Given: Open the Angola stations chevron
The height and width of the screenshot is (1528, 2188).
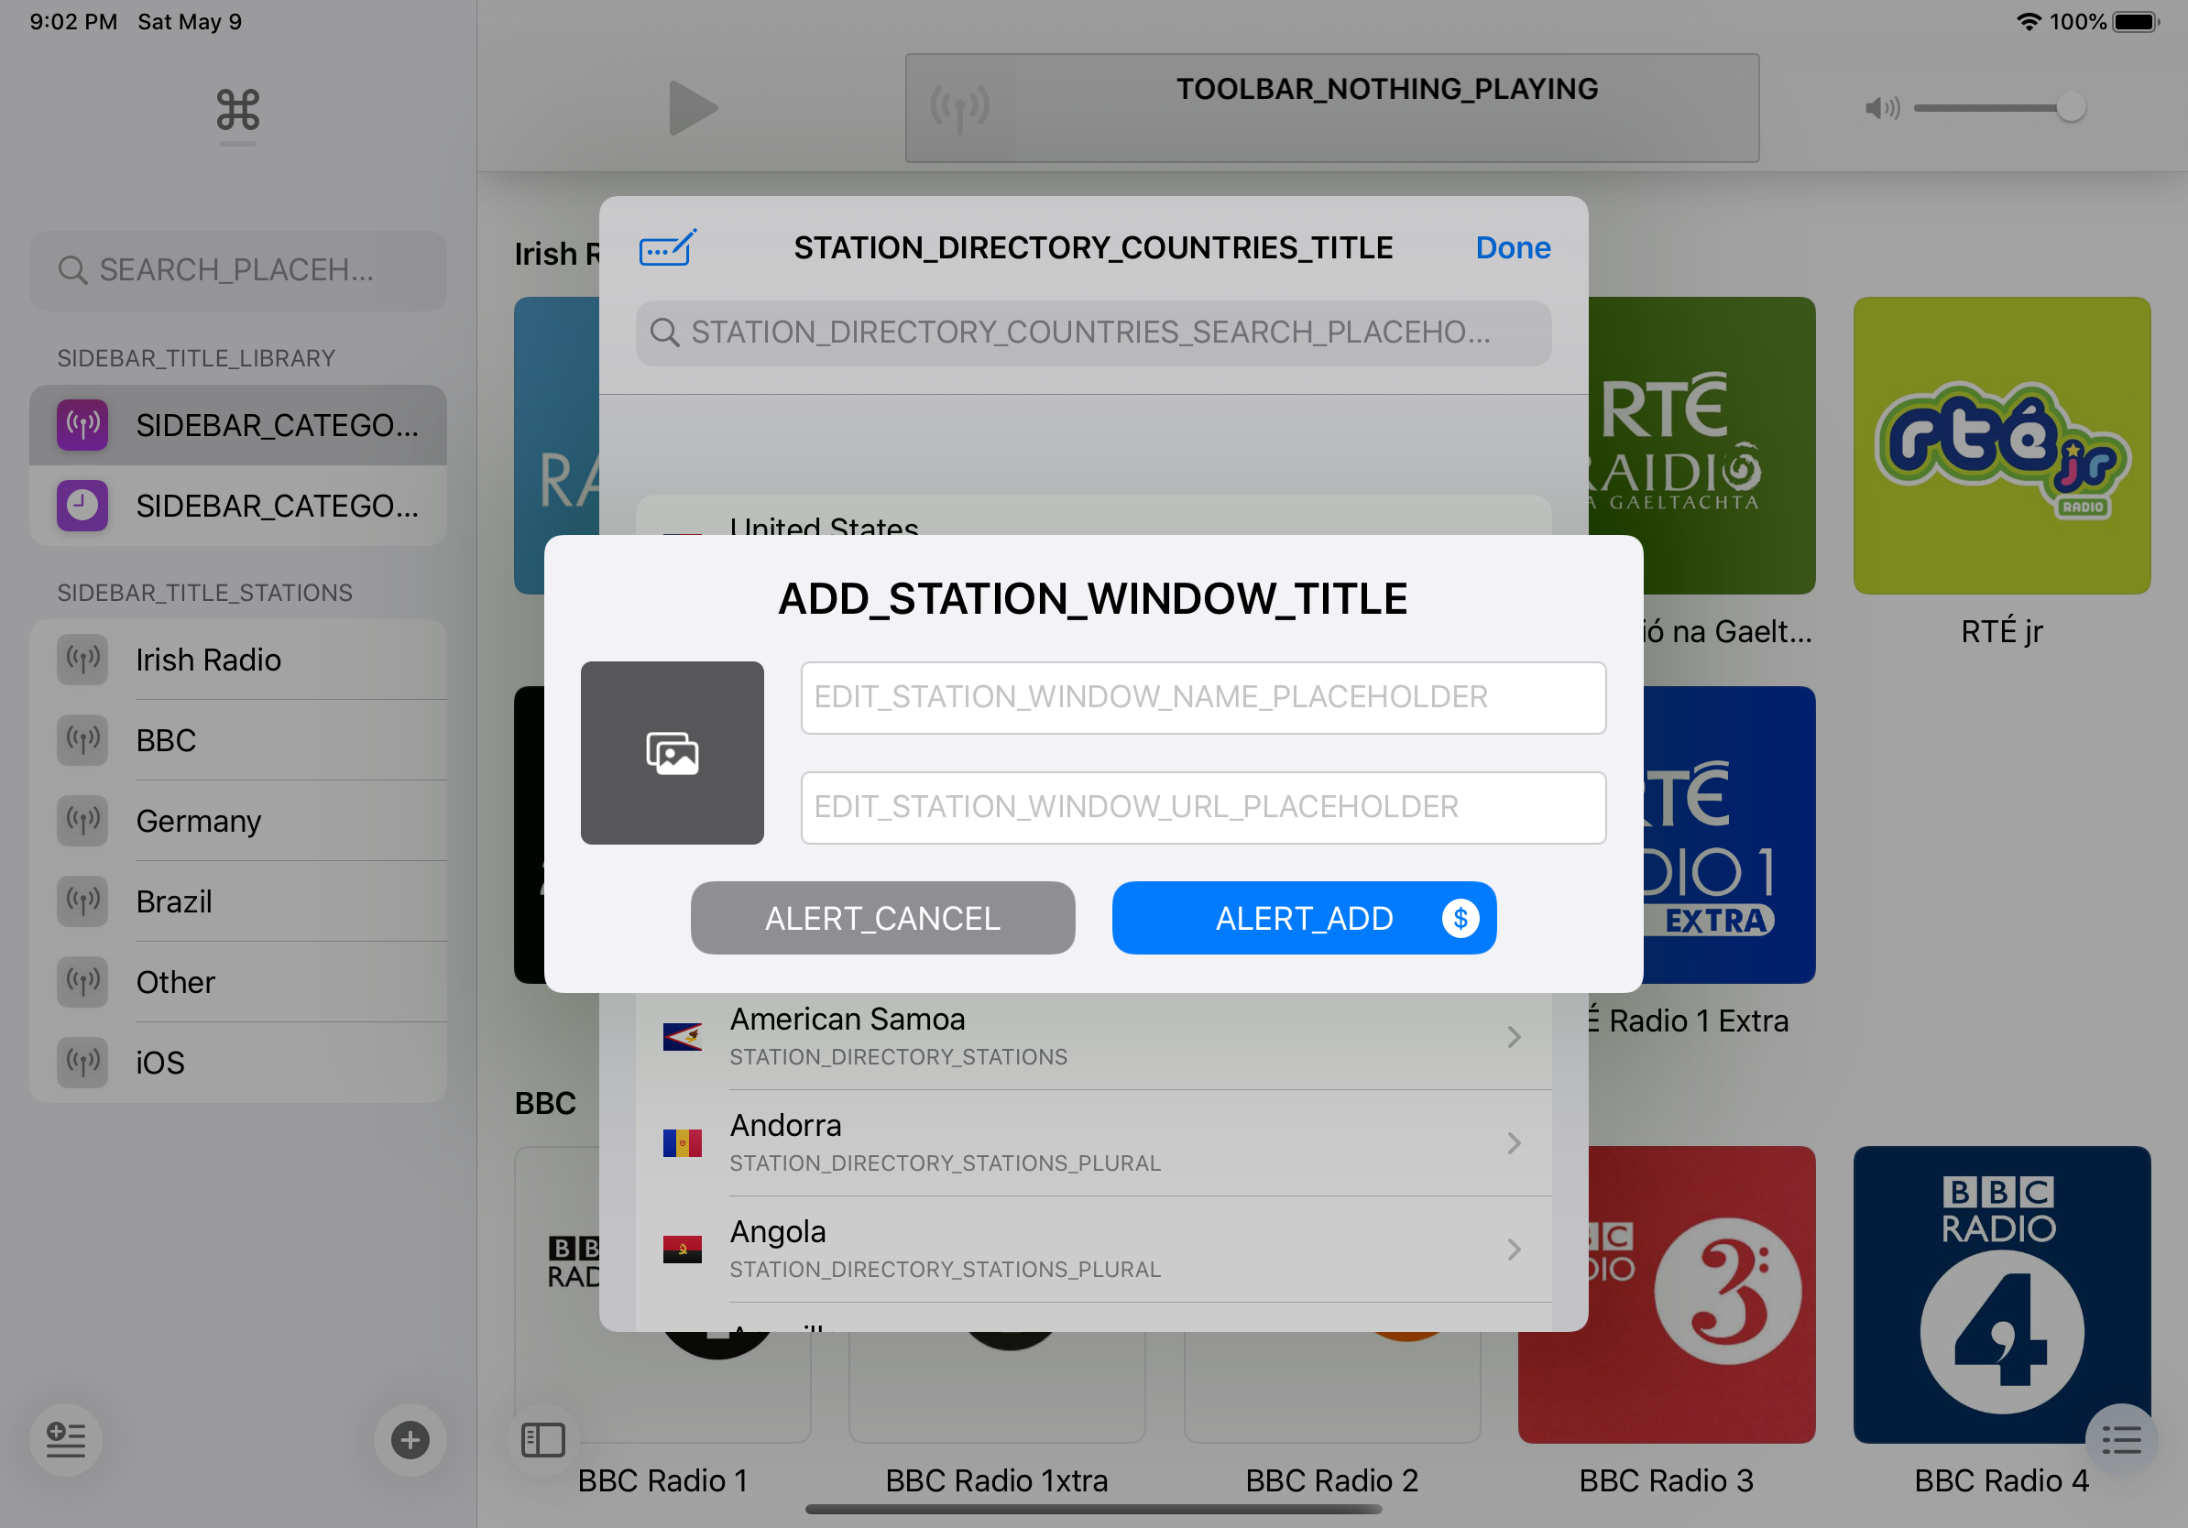Looking at the screenshot, I should coord(1514,1249).
